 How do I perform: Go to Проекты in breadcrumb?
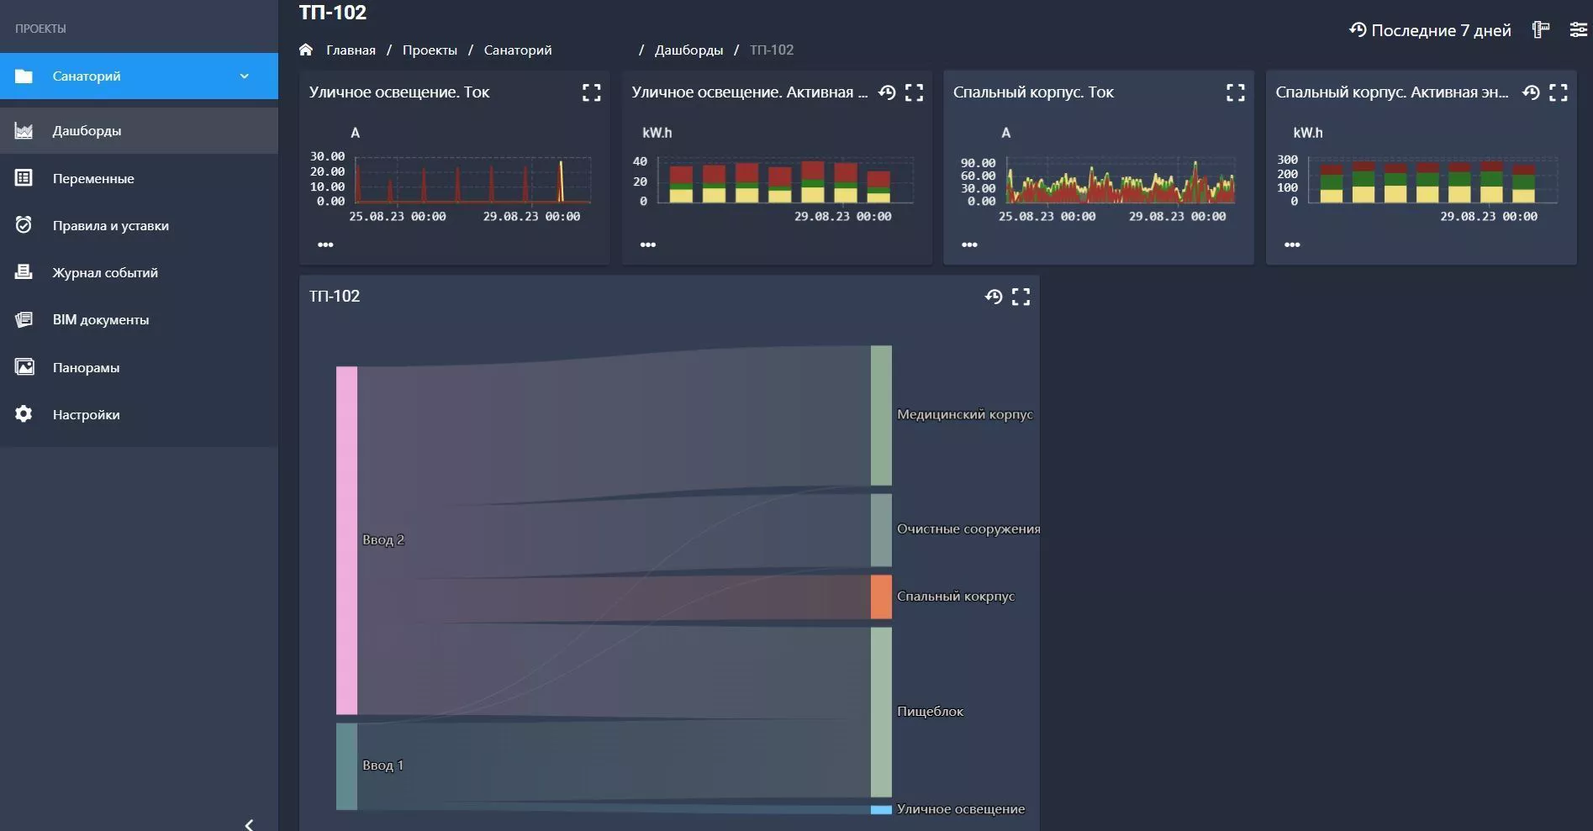(430, 50)
